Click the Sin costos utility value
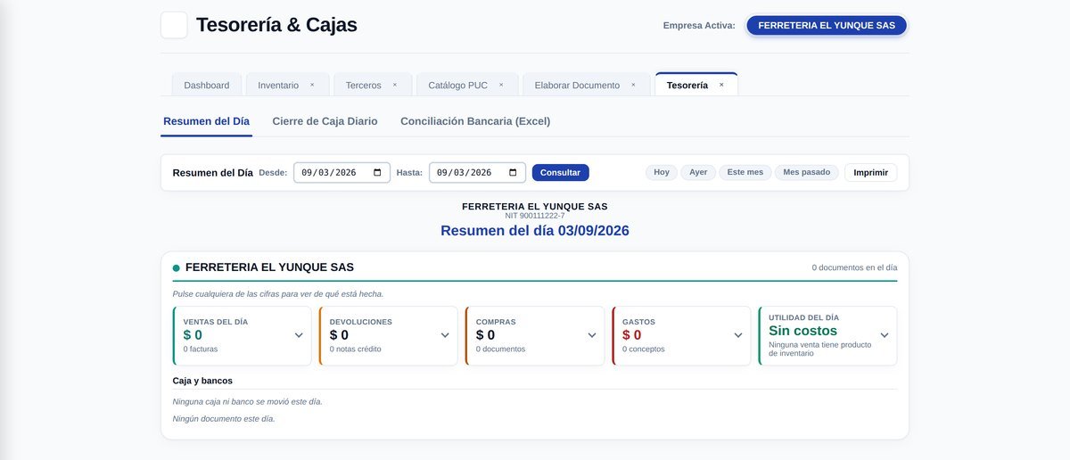This screenshot has height=460, width=1070. click(x=803, y=331)
